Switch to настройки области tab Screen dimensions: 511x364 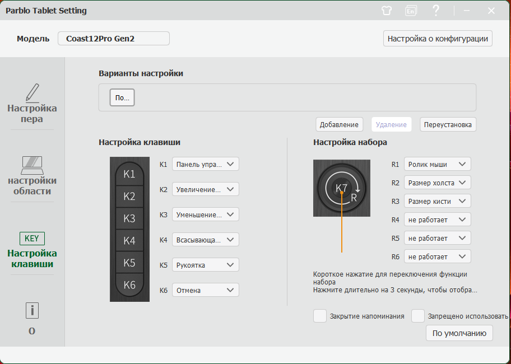pyautogui.click(x=32, y=175)
